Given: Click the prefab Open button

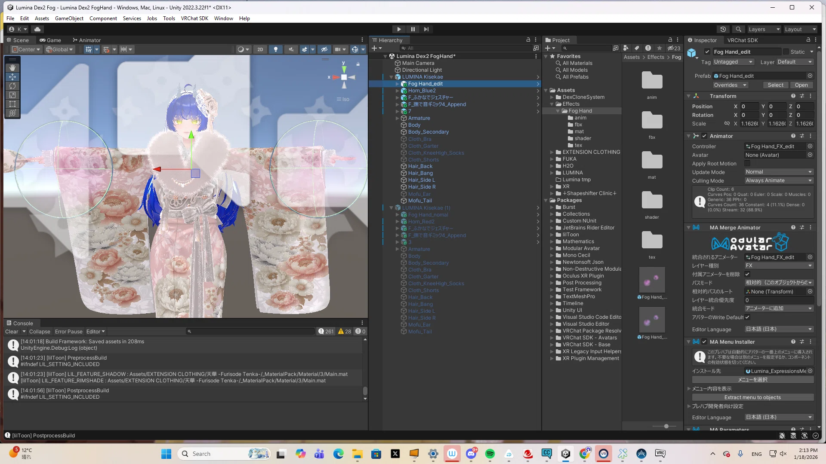Looking at the screenshot, I should [x=801, y=85].
